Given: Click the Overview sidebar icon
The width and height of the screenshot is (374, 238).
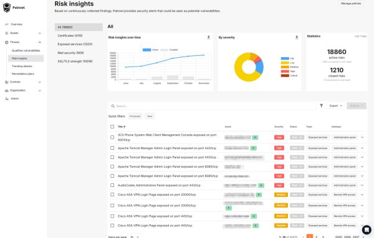Looking at the screenshot, I should (6, 24).
